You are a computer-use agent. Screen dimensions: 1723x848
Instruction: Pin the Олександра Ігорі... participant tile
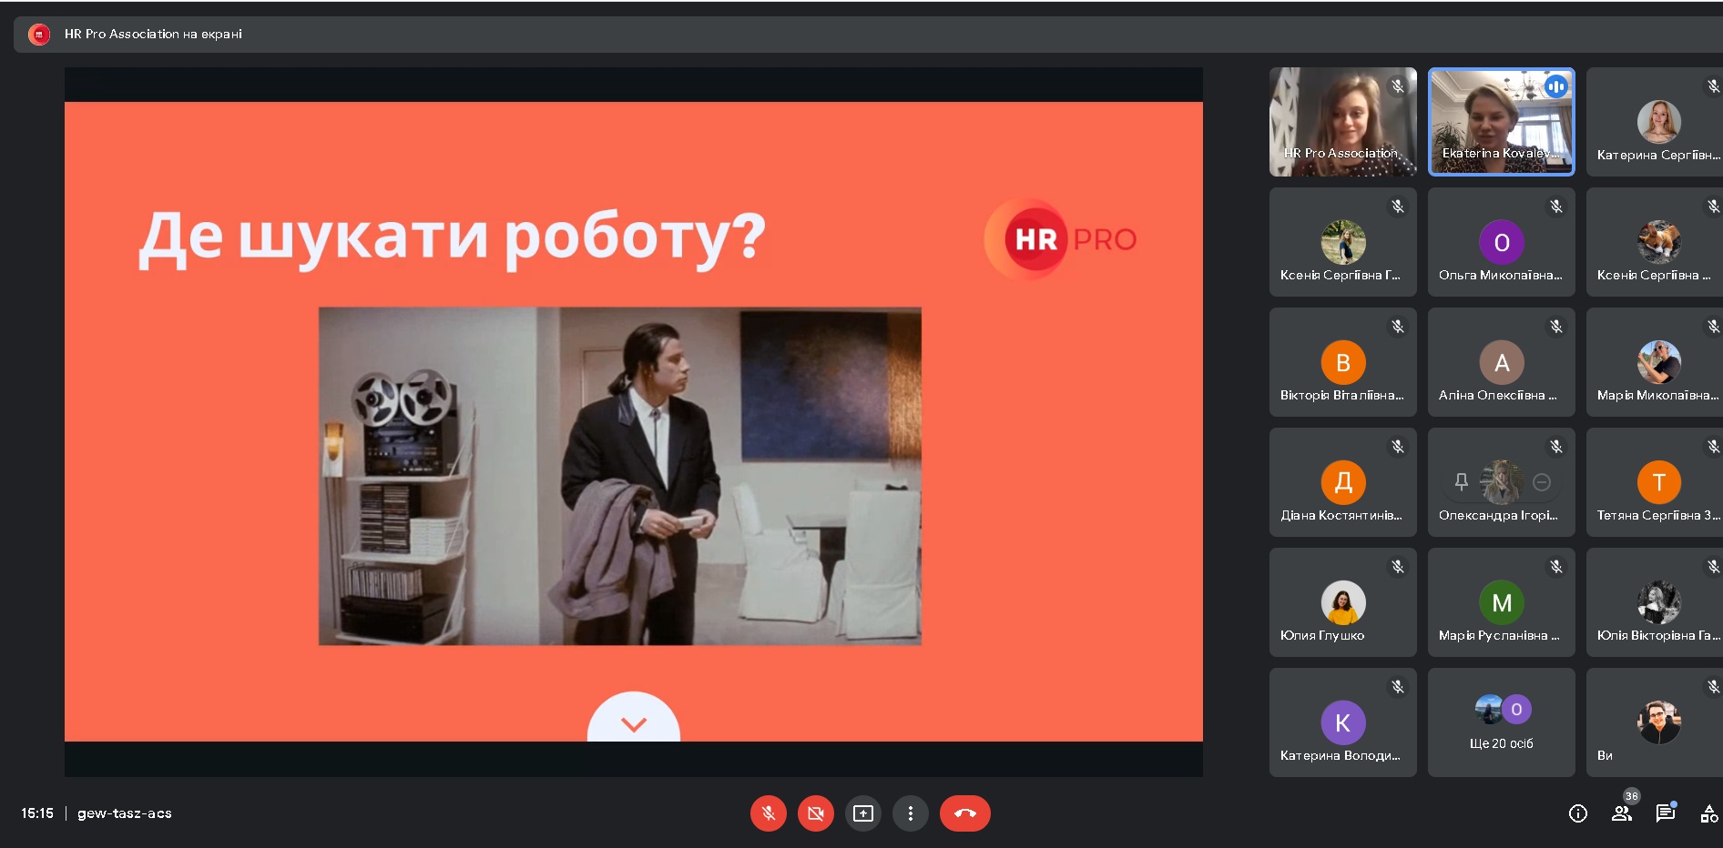coord(1462,482)
